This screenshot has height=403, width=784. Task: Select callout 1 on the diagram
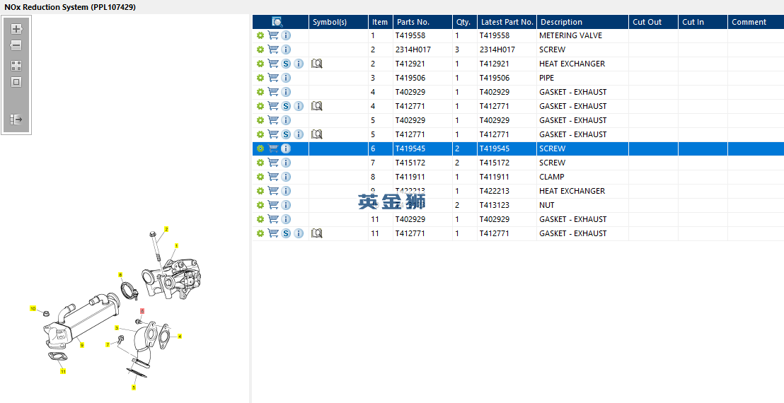click(176, 246)
